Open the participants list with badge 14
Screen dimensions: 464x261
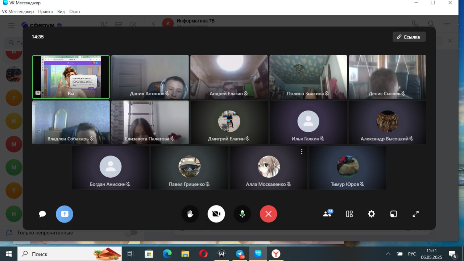coord(328,214)
